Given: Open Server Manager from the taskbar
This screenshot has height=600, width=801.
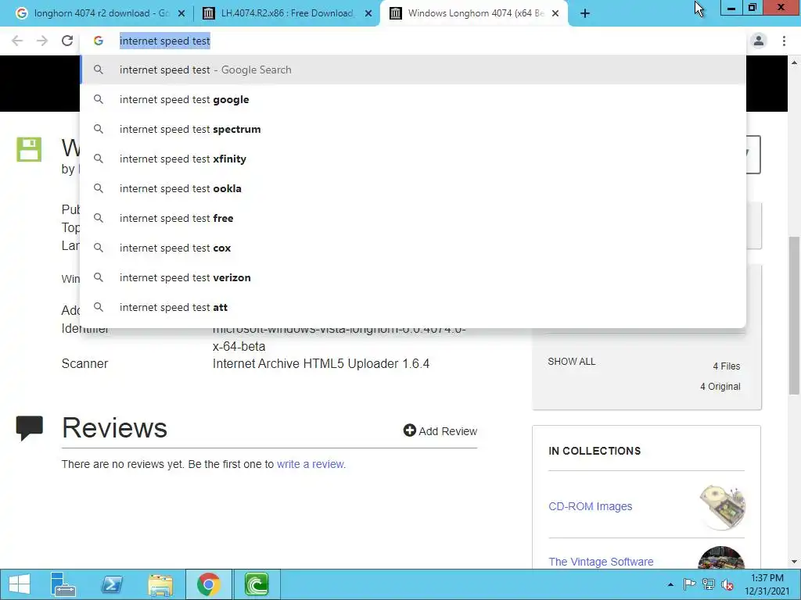Looking at the screenshot, I should pos(63,584).
